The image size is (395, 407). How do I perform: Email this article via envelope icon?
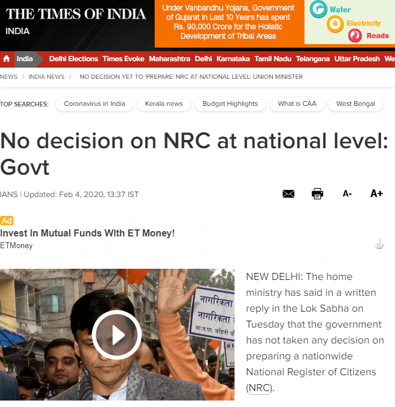point(289,194)
